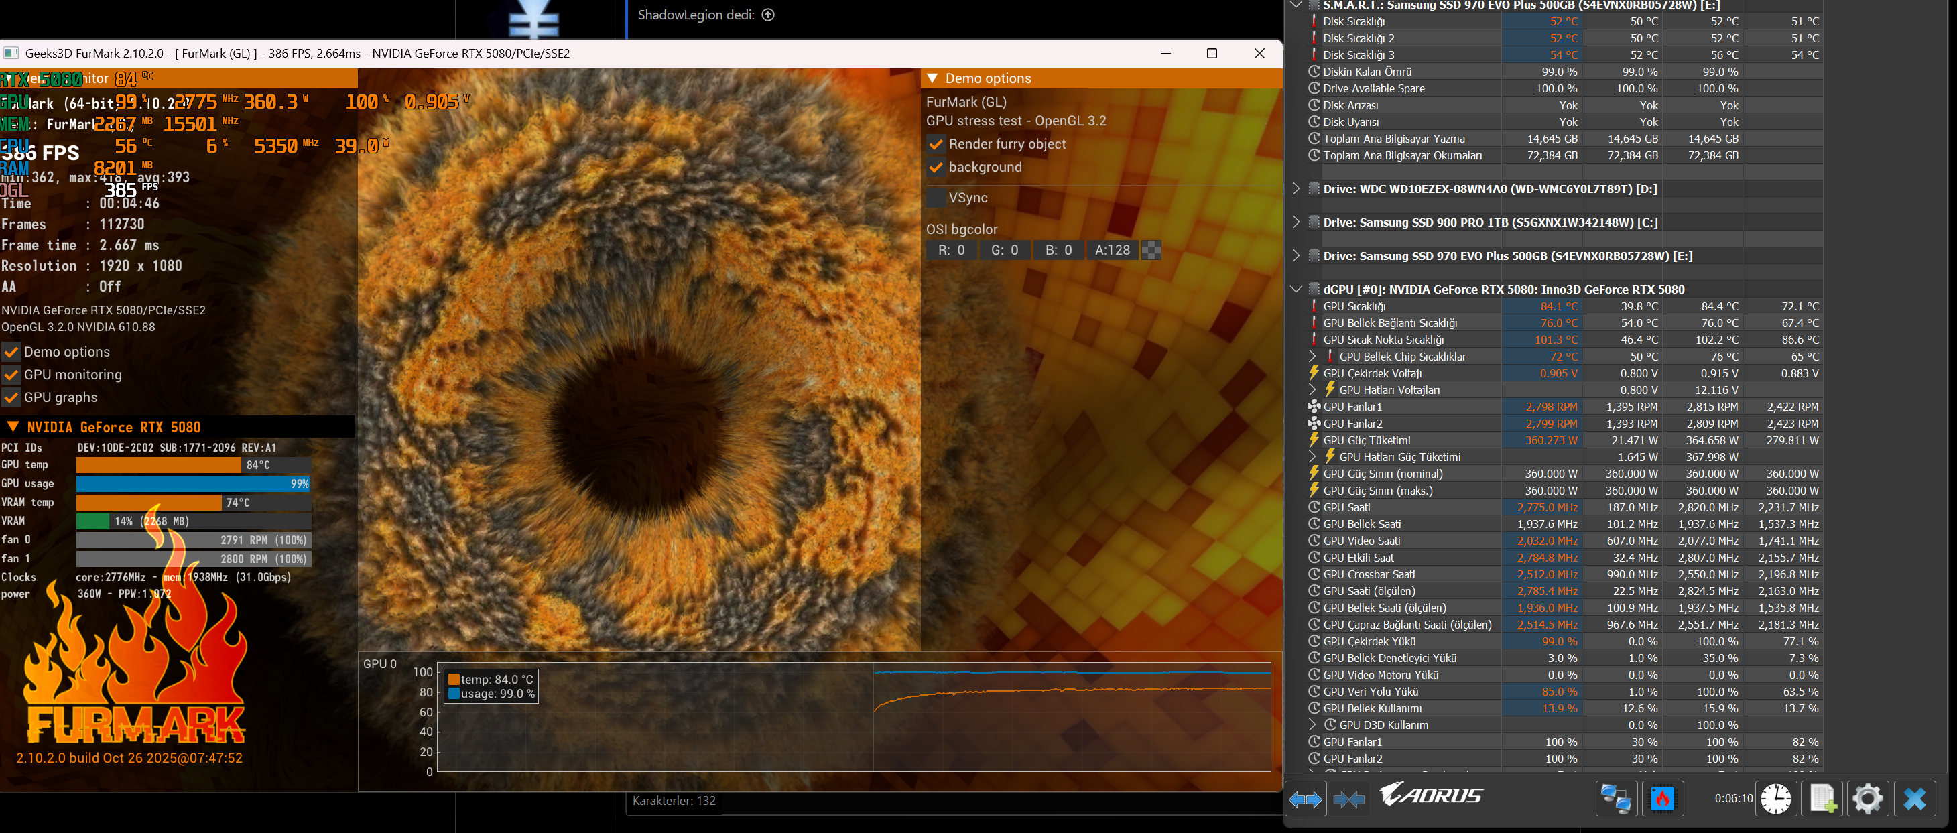This screenshot has height=833, width=1957.
Task: Click the GPU 0 temperature and usage graph
Action: pos(854,718)
